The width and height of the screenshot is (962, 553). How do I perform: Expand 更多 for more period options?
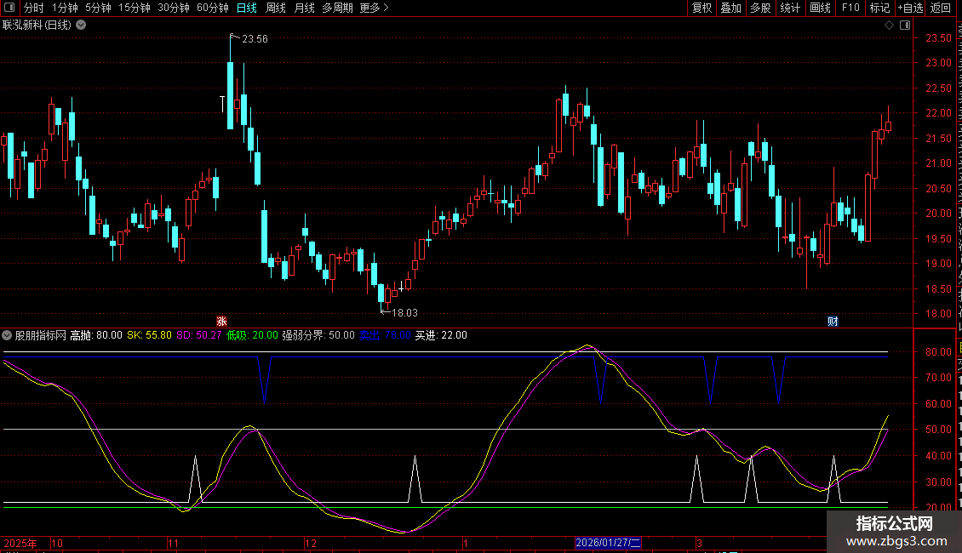tap(374, 8)
